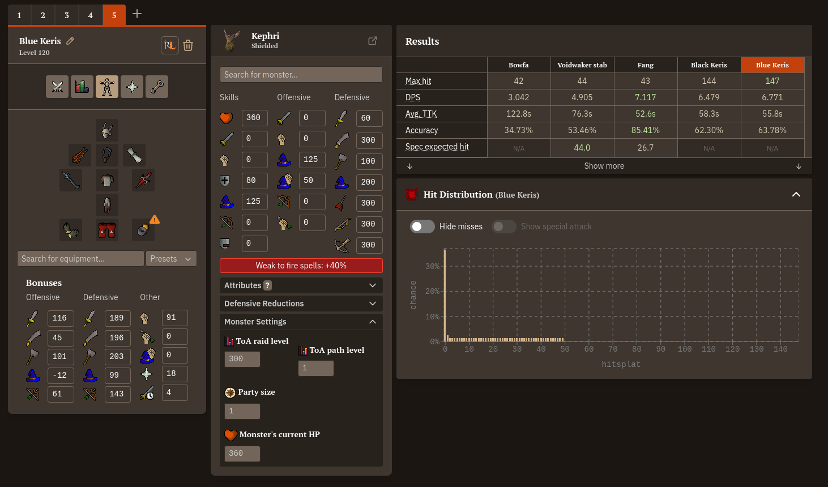Collapse the Hit Distribution panel
The width and height of the screenshot is (828, 487).
[796, 194]
